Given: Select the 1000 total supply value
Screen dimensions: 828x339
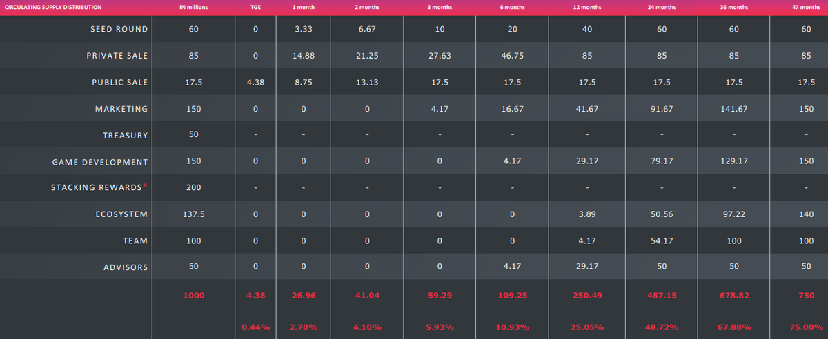Looking at the screenshot, I should point(194,295).
